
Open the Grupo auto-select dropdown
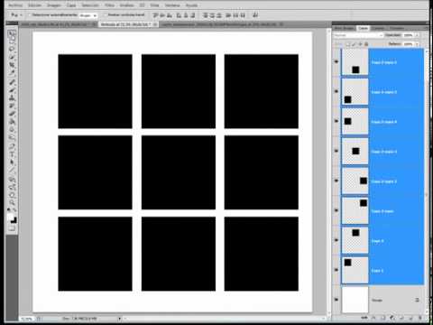pos(88,15)
